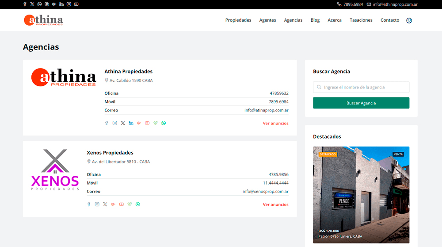Click Ver anuncios for Athina Propiedades
The image size is (442, 247).
[x=276, y=123]
